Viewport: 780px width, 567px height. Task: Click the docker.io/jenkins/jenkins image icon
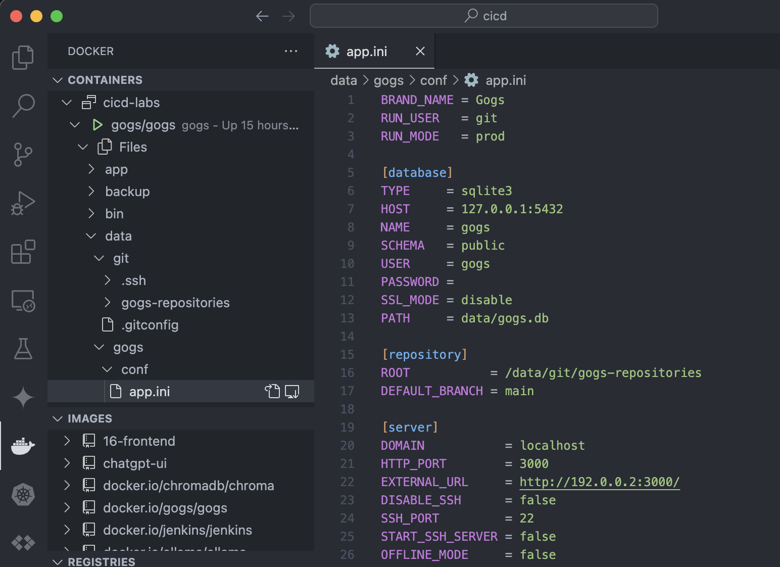click(89, 530)
